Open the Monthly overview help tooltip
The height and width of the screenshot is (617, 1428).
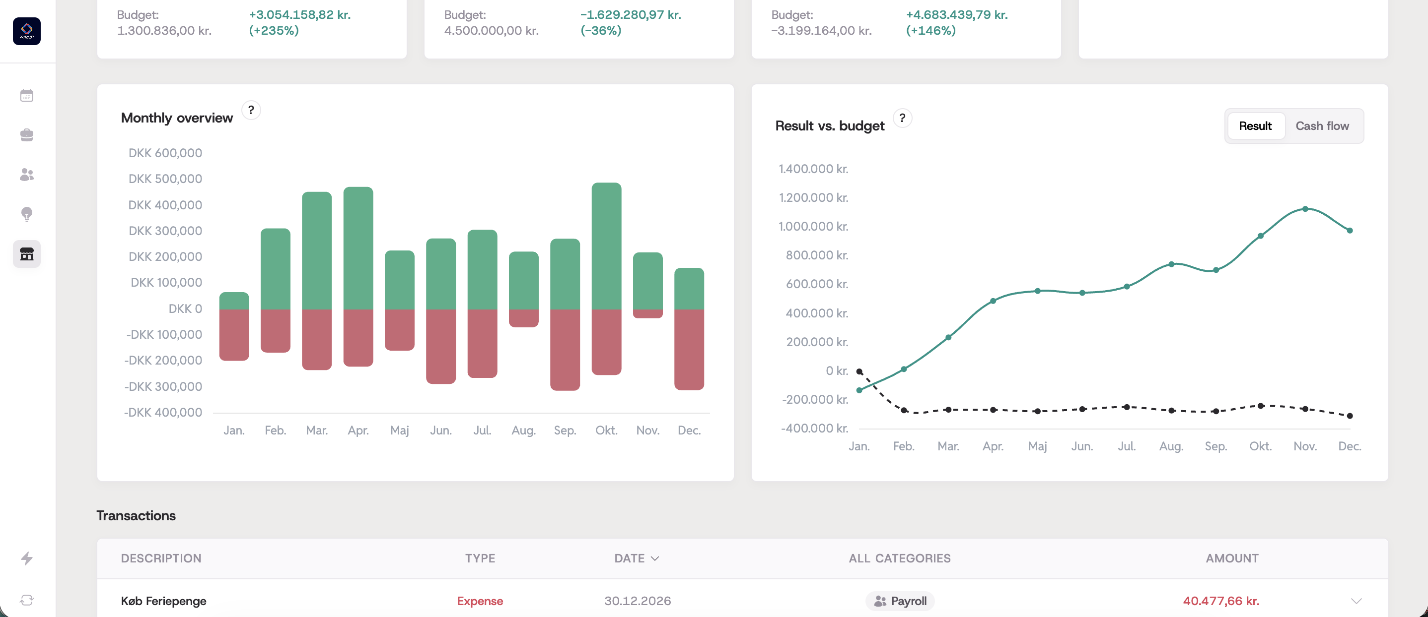252,110
